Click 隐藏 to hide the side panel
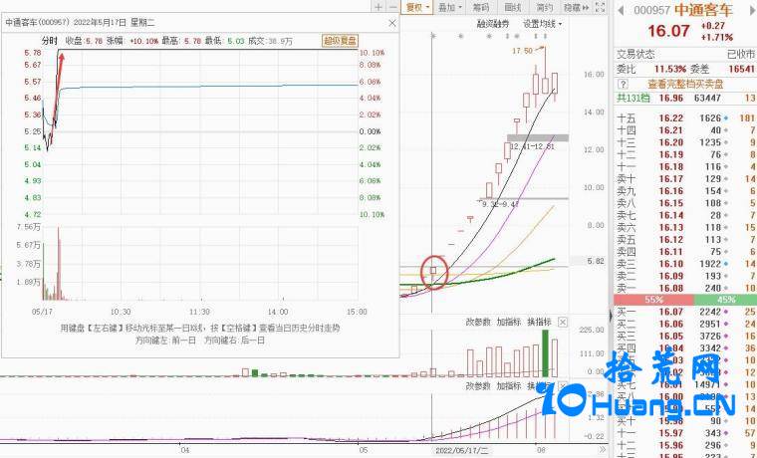This screenshot has width=757, height=458. pyautogui.click(x=577, y=7)
